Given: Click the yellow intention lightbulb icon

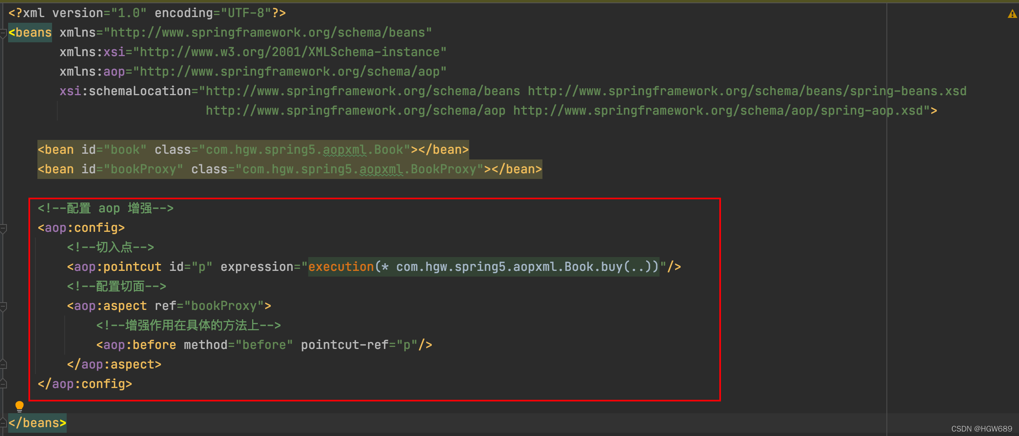Looking at the screenshot, I should (19, 406).
